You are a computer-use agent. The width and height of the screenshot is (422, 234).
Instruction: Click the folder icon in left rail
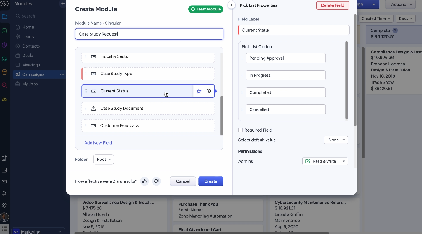[x=4, y=17]
